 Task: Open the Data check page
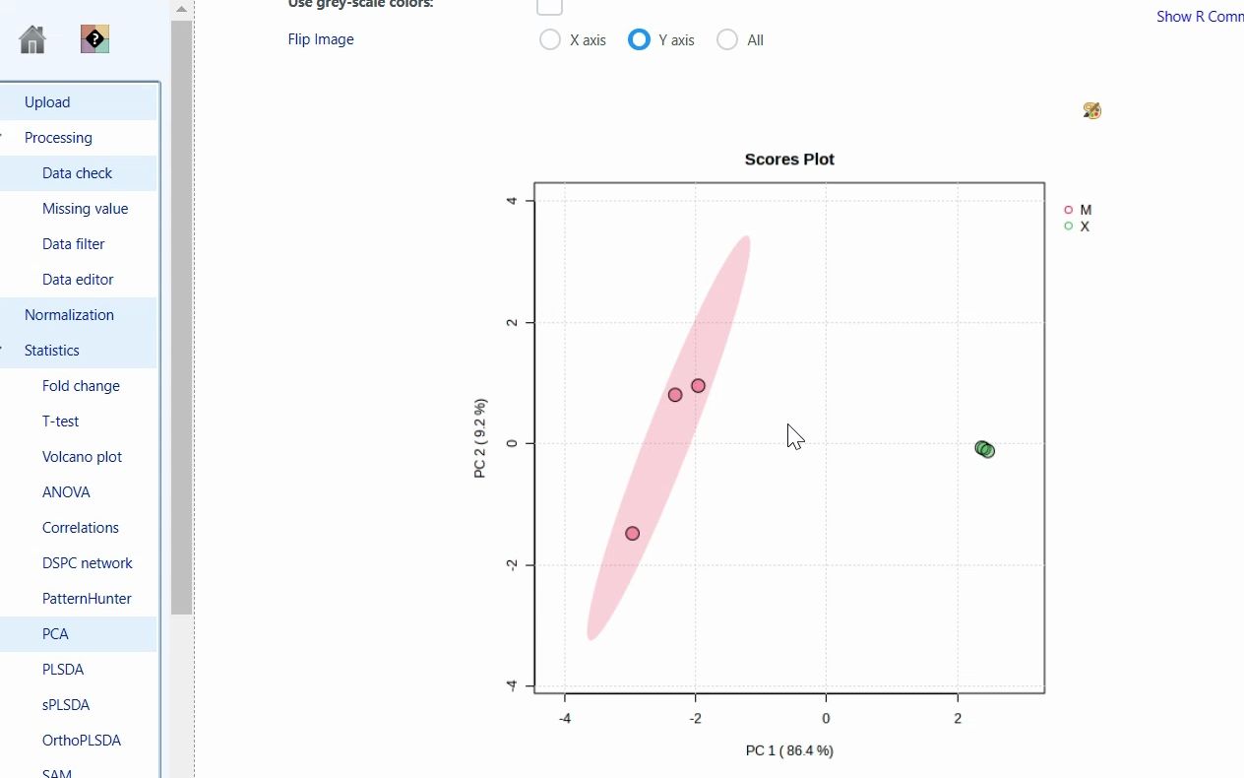(77, 172)
